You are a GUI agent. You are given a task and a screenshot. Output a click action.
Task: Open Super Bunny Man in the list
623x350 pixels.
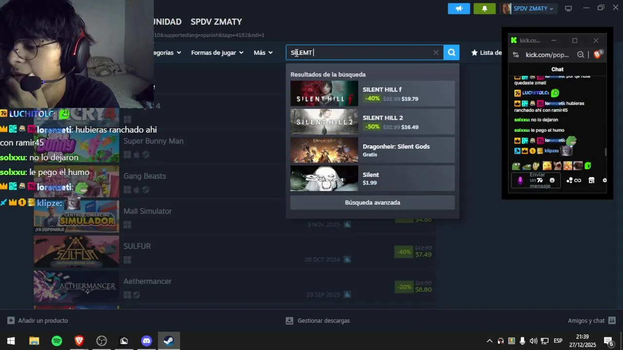tap(153, 141)
